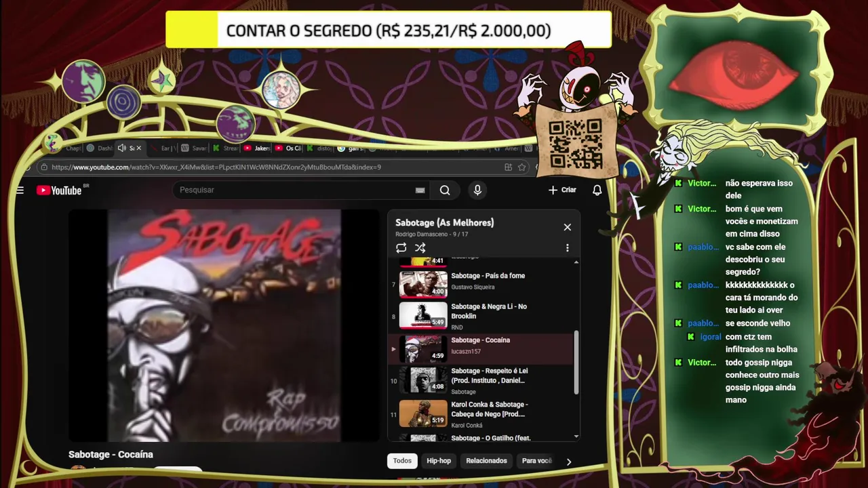This screenshot has height=488, width=868.
Task: Click the Cocaína playlist thumbnail
Action: point(423,349)
